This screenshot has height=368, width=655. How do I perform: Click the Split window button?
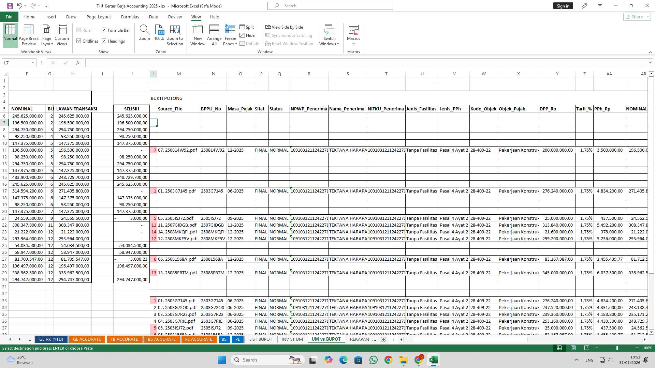coord(247,27)
